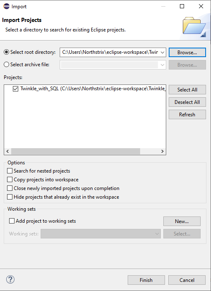Select the Twinkle_with_SQL project row text
The image size is (211, 291).
(93, 89)
